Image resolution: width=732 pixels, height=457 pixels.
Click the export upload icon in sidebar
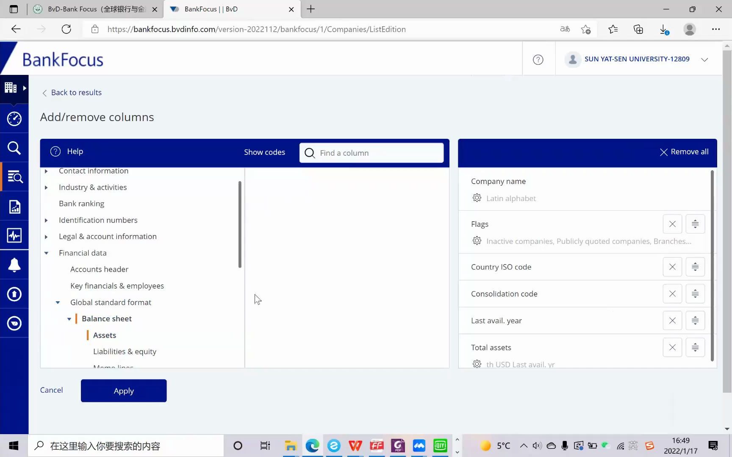tap(14, 294)
